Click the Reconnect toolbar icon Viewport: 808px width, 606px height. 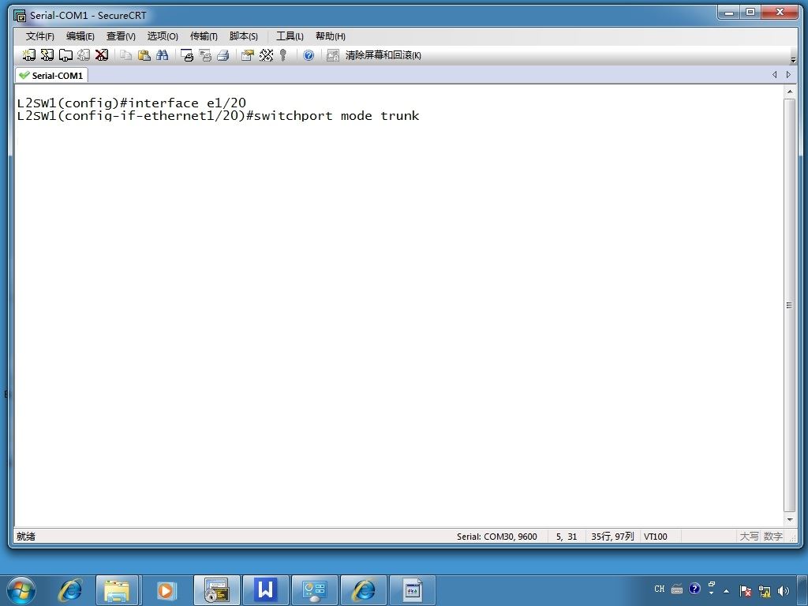pos(84,55)
